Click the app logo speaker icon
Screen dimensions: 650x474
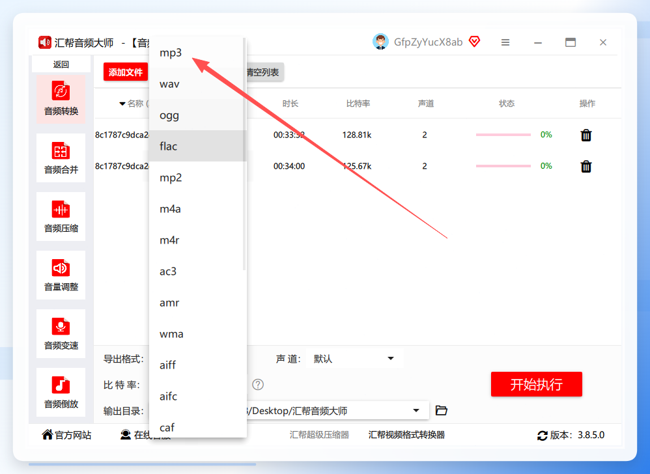tap(45, 42)
